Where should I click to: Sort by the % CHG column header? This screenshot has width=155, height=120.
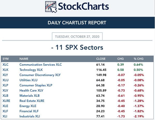138,59
